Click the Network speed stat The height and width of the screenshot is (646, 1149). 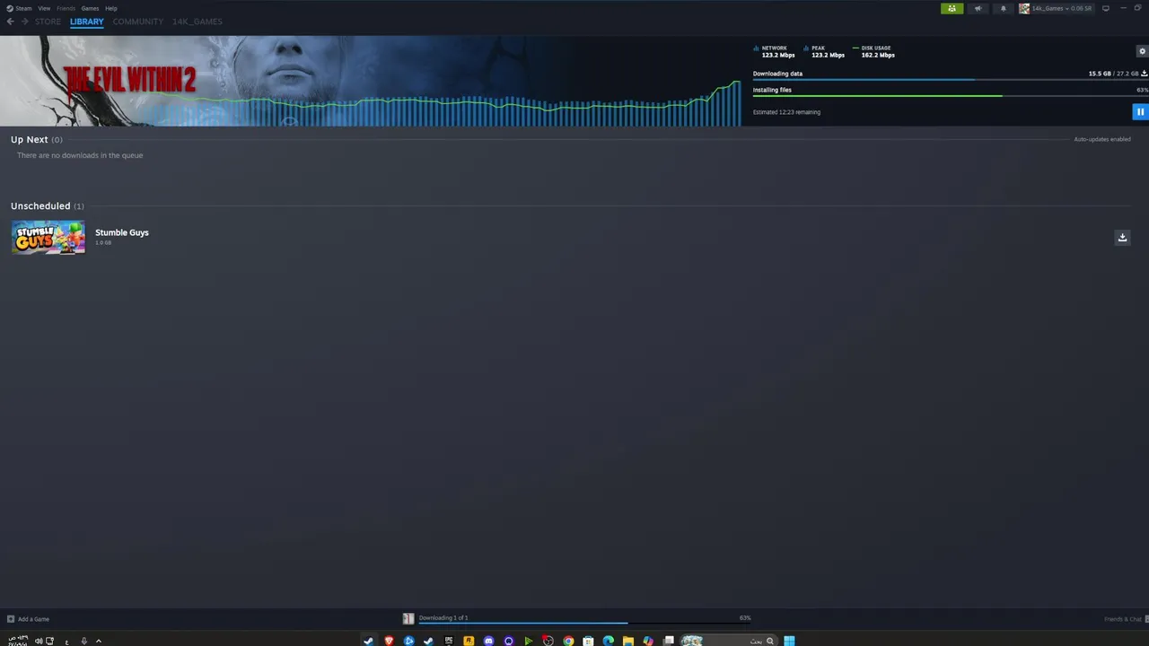tap(776, 51)
